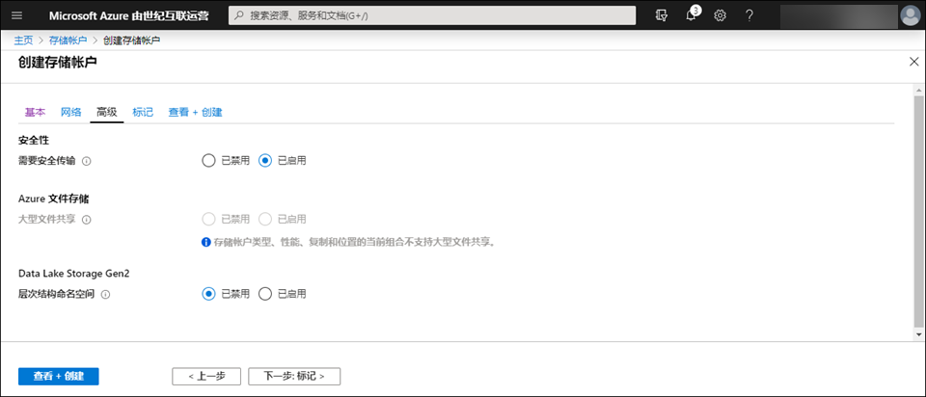Navigate to 主页 breadcrumb link

(x=23, y=40)
